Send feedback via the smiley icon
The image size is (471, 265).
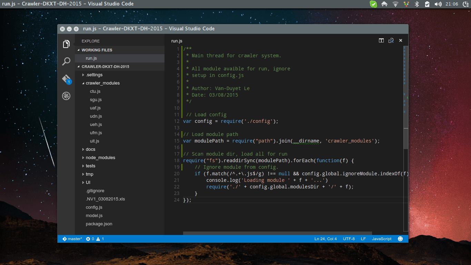coord(400,238)
